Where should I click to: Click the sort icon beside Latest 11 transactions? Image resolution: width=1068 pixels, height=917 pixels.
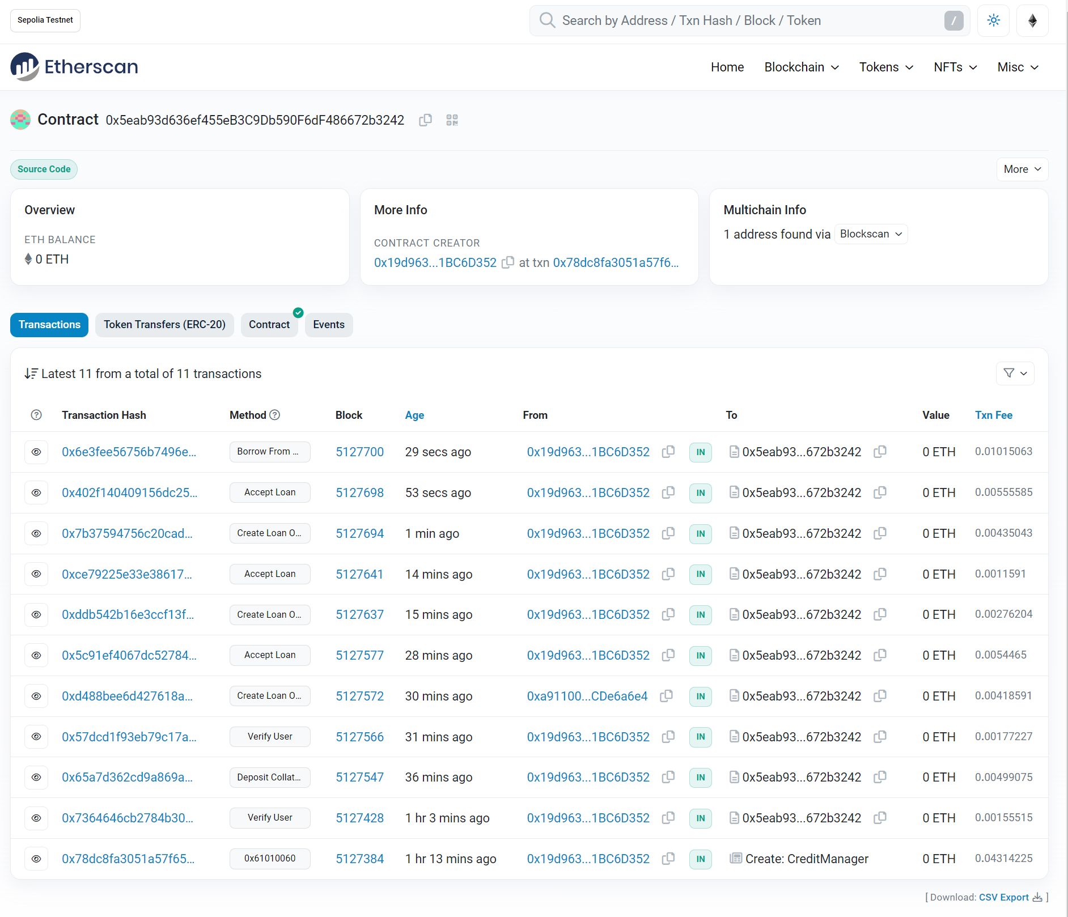pyautogui.click(x=31, y=373)
